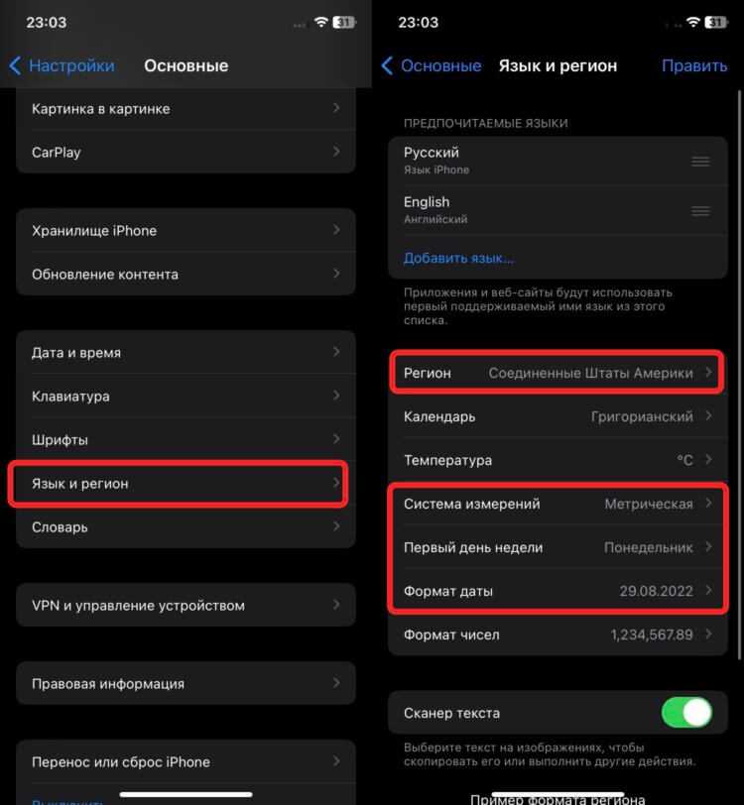
Task: Open the Первый день недели setting
Action: tap(558, 547)
